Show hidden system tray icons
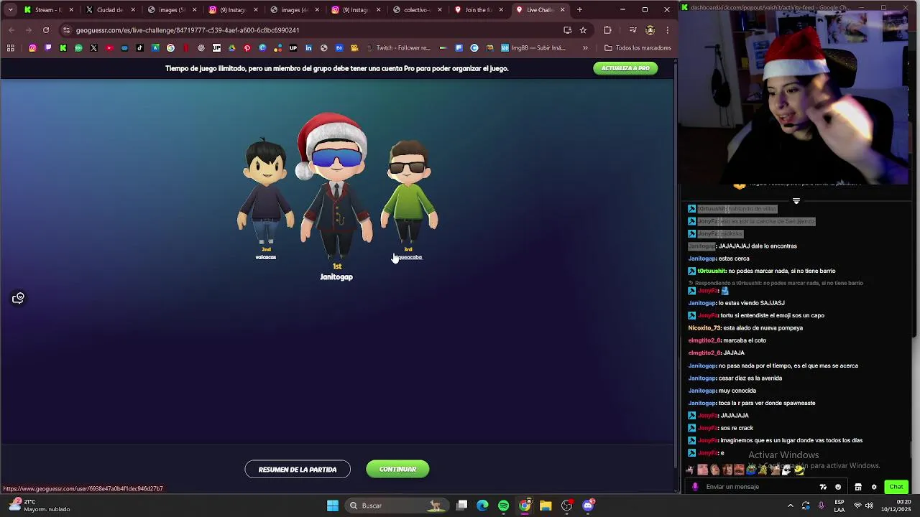 coord(791,506)
